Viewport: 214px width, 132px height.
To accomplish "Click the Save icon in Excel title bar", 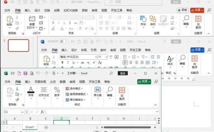I will (25, 73).
